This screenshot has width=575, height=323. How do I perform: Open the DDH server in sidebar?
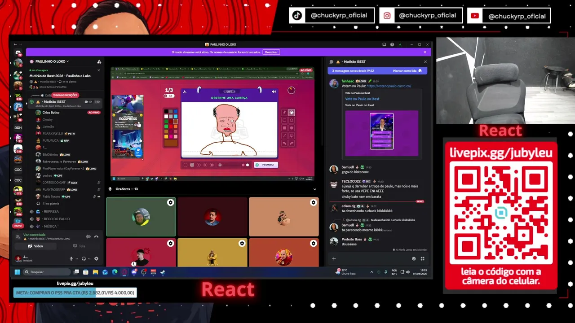pos(18,127)
